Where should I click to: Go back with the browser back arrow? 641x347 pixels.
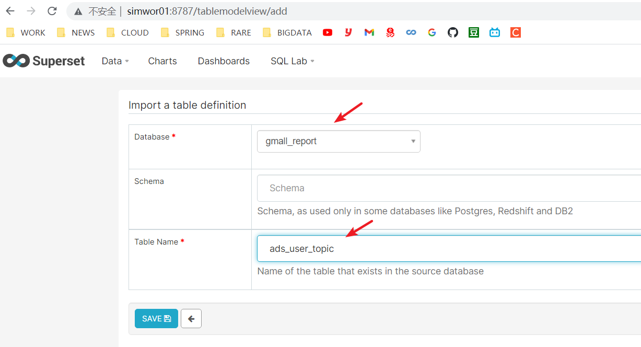[10, 11]
